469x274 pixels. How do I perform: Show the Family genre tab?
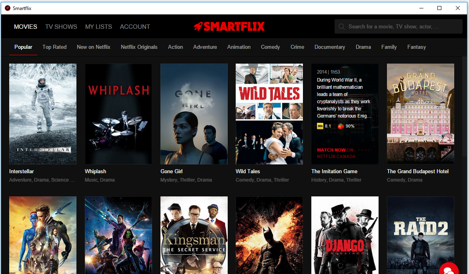389,47
